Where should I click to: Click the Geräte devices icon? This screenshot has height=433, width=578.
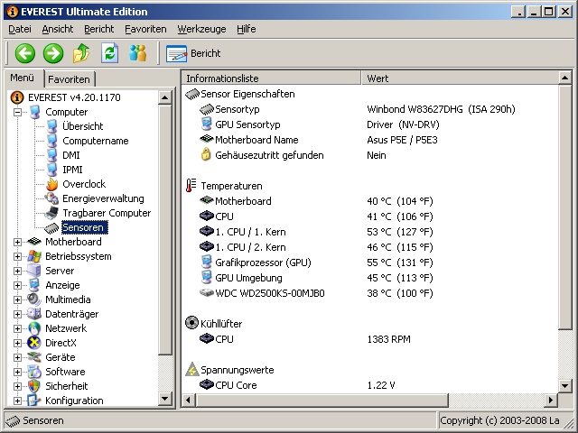tap(34, 357)
